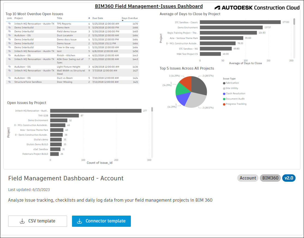This screenshot has width=304, height=238.
Task: Open link icon for Demo item row
Action: click(x=9, y=27)
